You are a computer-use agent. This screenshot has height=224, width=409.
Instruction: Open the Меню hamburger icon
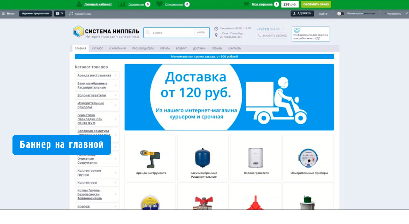(3, 13)
